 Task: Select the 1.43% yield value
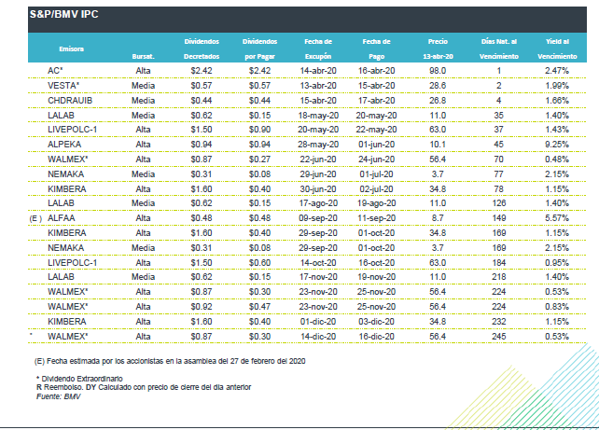tap(557, 130)
